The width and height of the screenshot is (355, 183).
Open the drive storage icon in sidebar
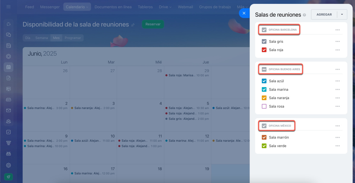tap(9, 100)
